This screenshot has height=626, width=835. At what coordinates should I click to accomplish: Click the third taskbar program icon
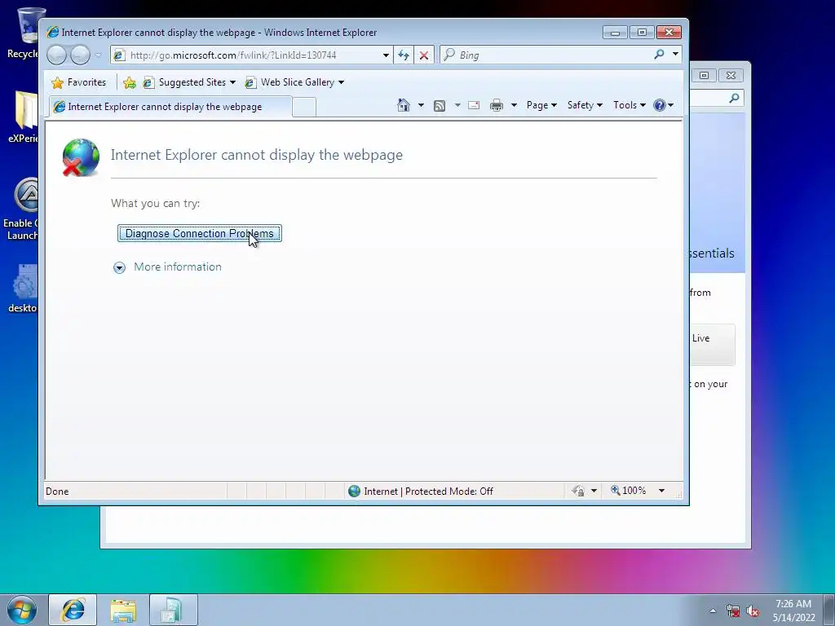click(173, 610)
